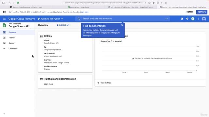Viewport: 209px width, 117px height.
Task: Close the Find documentation tooltip
Action: pyautogui.click(x=122, y=25)
